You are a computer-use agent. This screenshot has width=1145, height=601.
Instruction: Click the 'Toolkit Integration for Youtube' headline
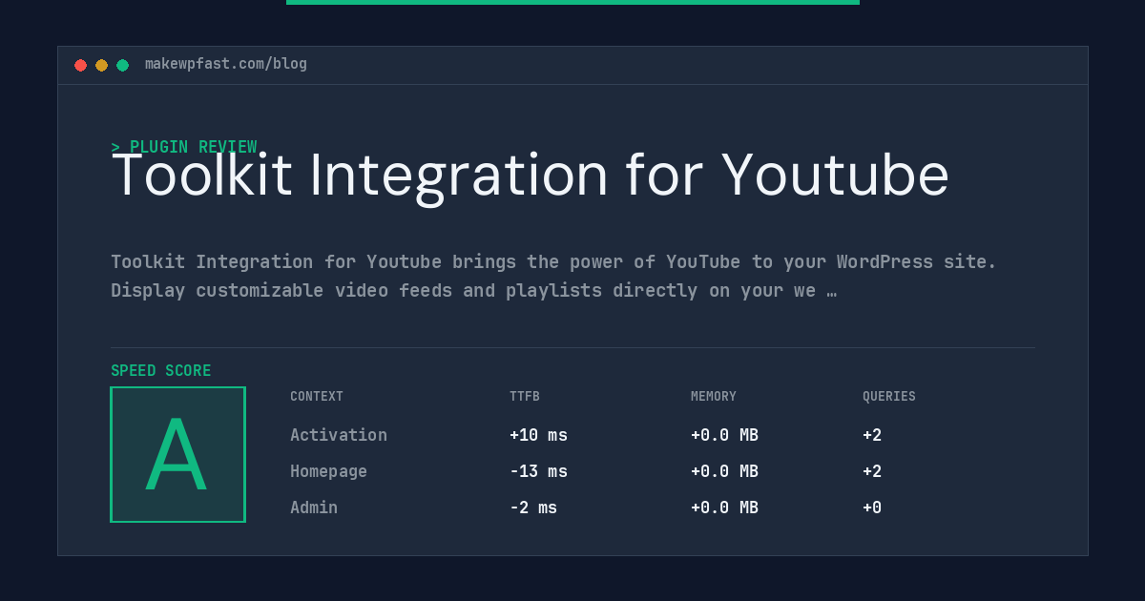(x=531, y=176)
